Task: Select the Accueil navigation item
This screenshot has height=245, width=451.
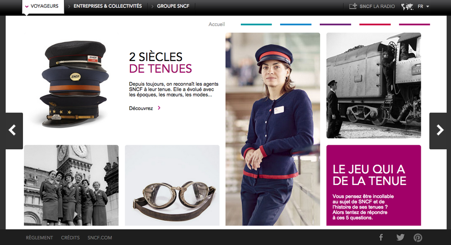Action: [216, 24]
